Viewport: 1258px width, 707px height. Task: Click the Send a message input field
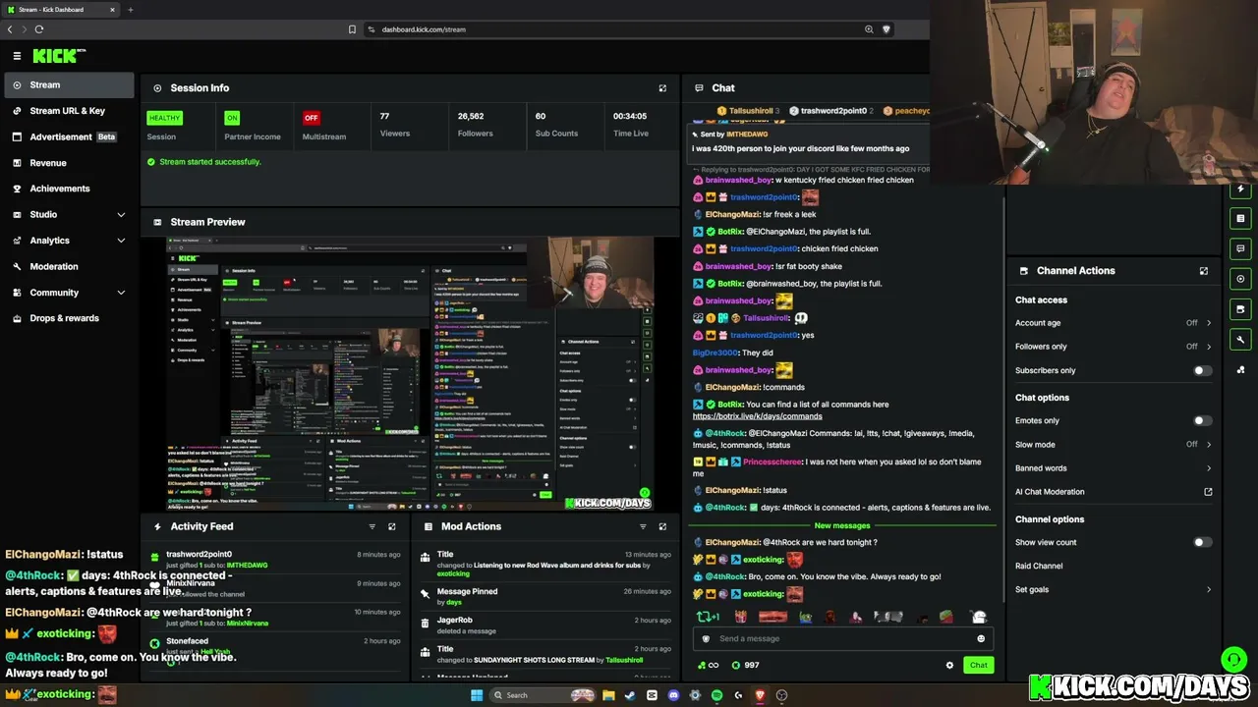(843, 639)
